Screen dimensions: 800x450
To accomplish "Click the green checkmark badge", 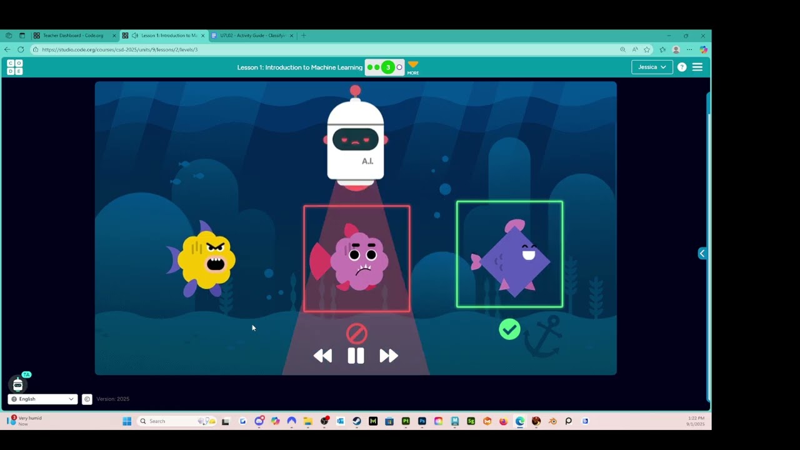I will point(509,329).
